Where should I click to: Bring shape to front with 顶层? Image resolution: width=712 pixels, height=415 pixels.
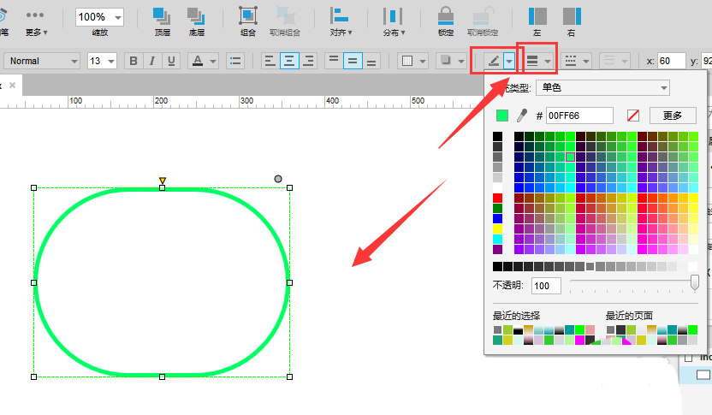tap(162, 21)
